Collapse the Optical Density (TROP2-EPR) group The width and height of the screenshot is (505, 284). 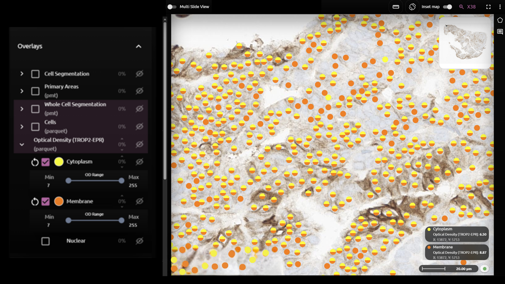click(22, 144)
